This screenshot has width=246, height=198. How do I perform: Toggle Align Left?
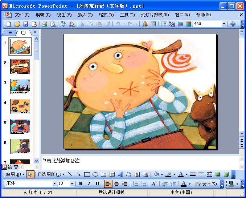[108, 183]
